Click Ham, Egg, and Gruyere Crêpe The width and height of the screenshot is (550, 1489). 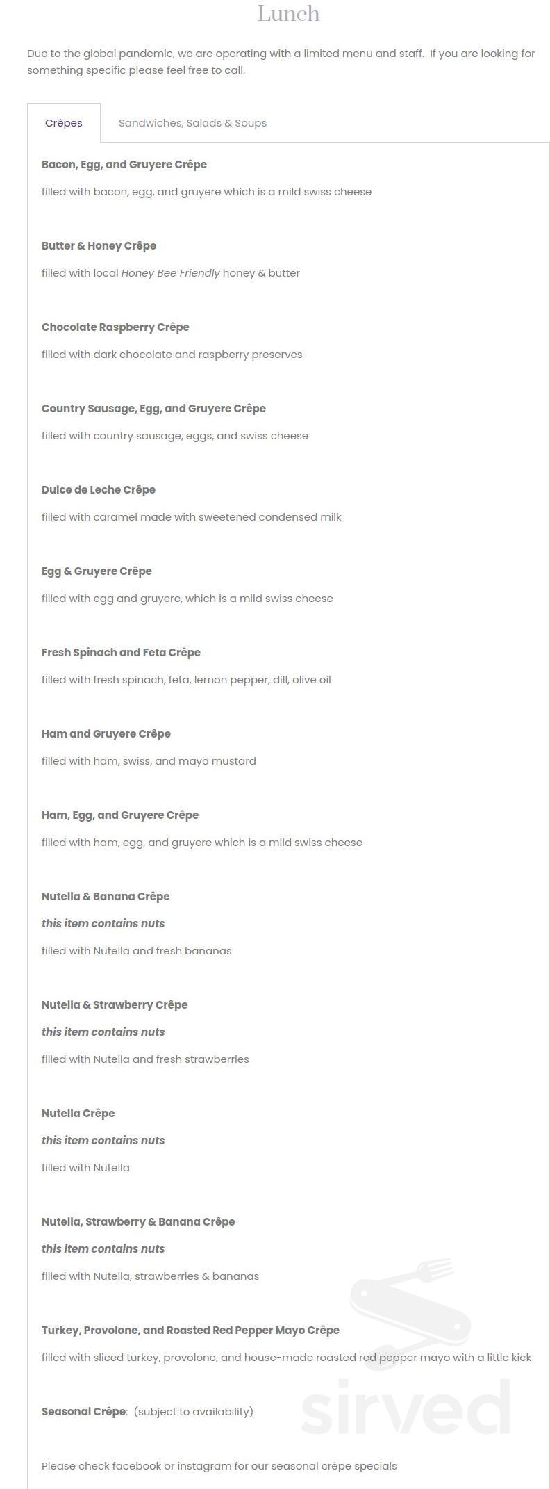tap(120, 815)
